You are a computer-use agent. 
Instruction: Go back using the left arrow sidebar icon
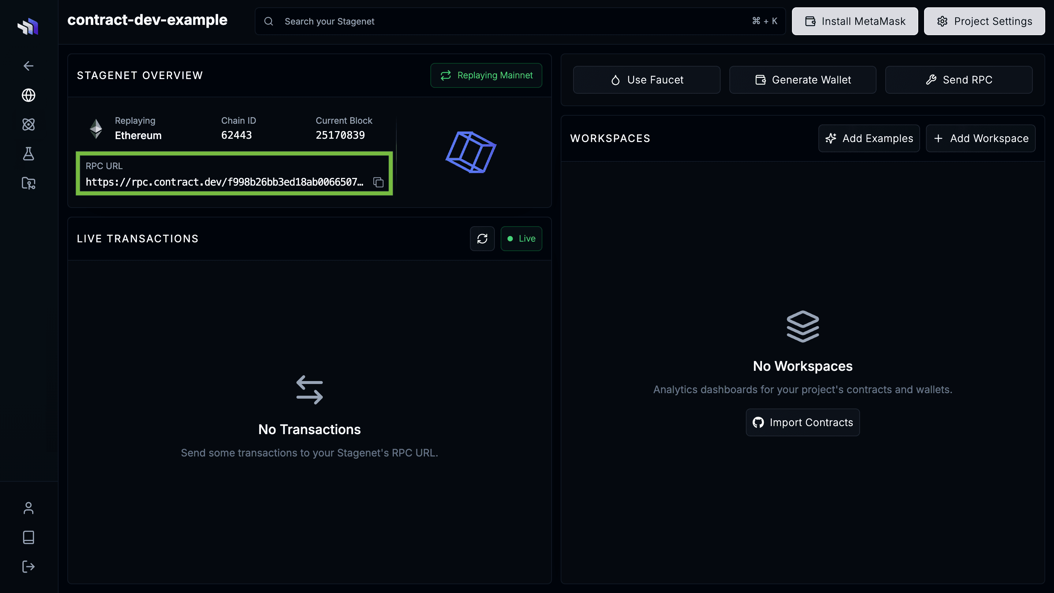pos(28,66)
